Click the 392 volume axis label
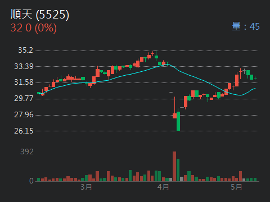Image resolution: width=270 pixels, height=202 pixels. [x=27, y=151]
